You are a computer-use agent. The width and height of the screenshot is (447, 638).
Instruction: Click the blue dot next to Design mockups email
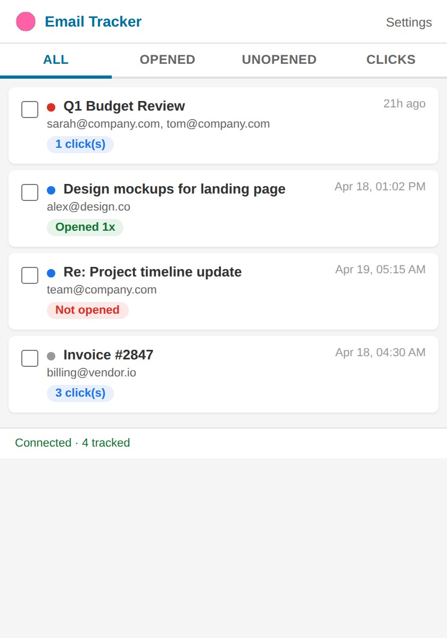pos(51,190)
